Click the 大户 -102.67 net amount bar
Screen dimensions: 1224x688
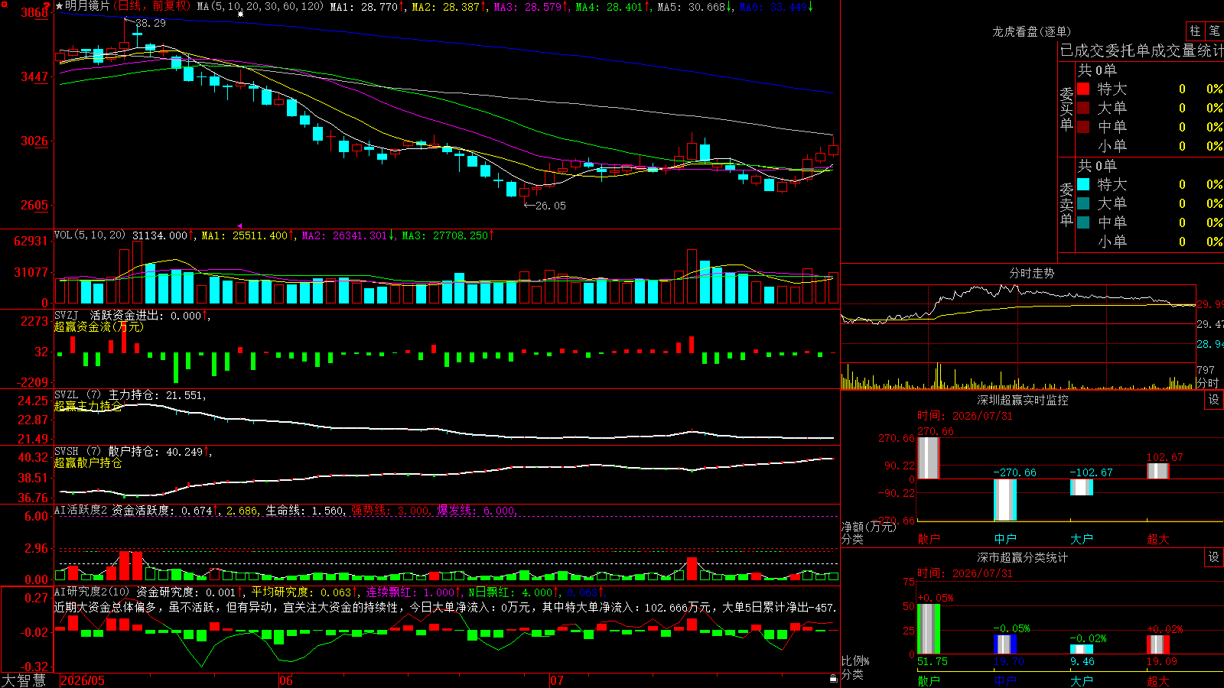(x=1082, y=487)
